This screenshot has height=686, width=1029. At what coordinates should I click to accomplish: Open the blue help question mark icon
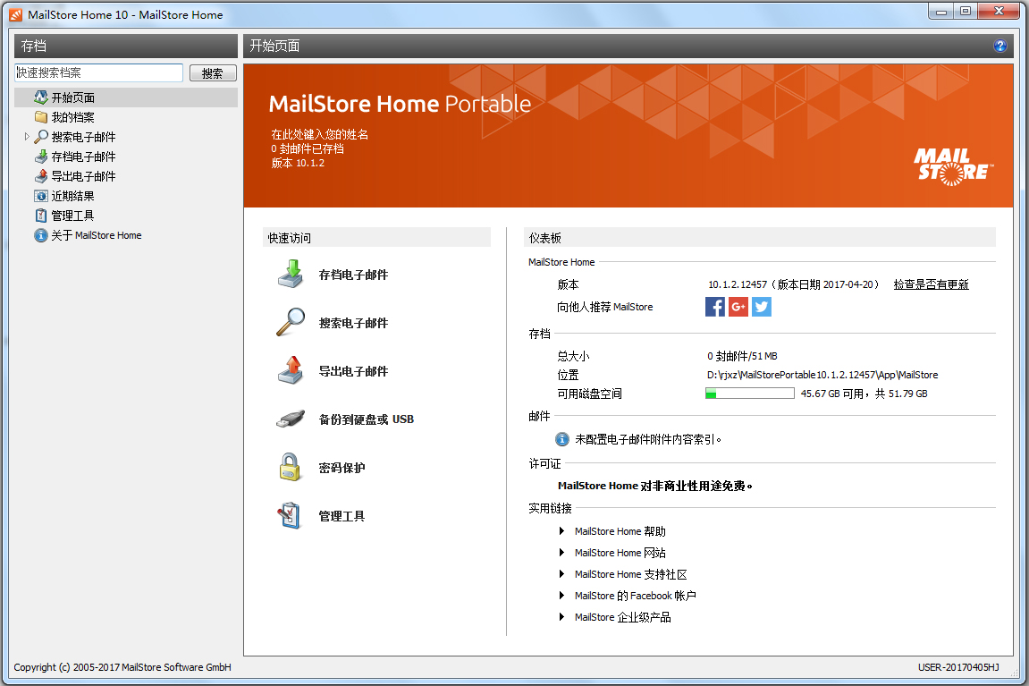click(x=1000, y=46)
